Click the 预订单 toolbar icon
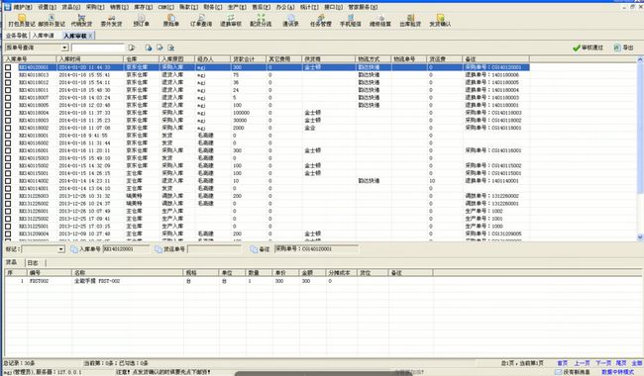644x376 pixels. [142, 20]
